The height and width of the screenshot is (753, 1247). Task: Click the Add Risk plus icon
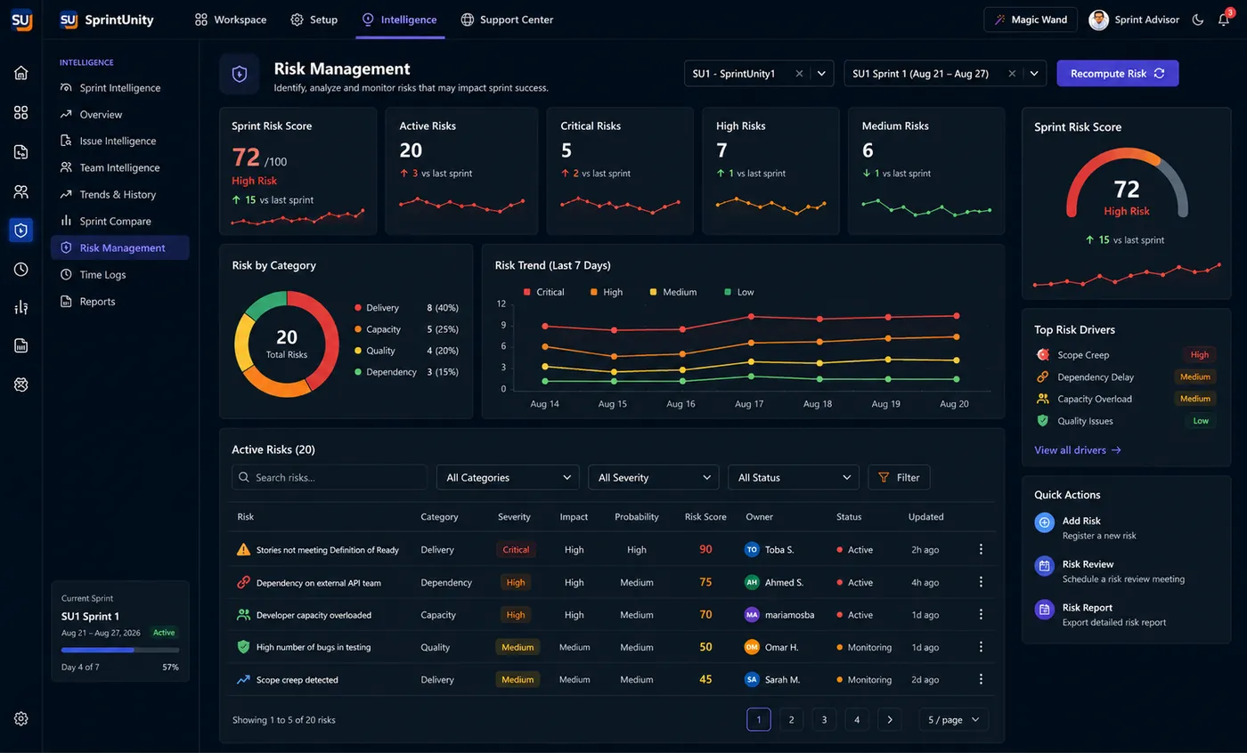point(1045,522)
